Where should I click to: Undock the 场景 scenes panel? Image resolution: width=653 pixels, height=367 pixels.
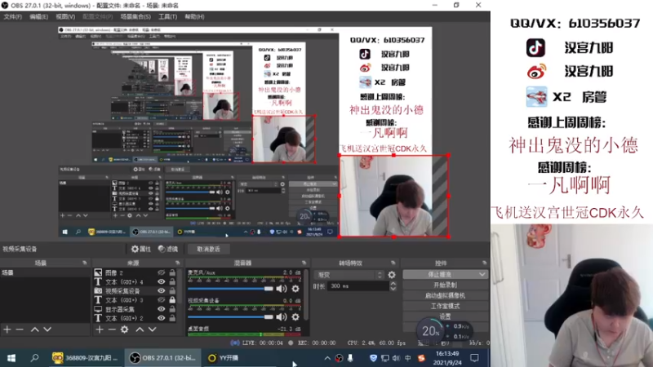point(85,263)
